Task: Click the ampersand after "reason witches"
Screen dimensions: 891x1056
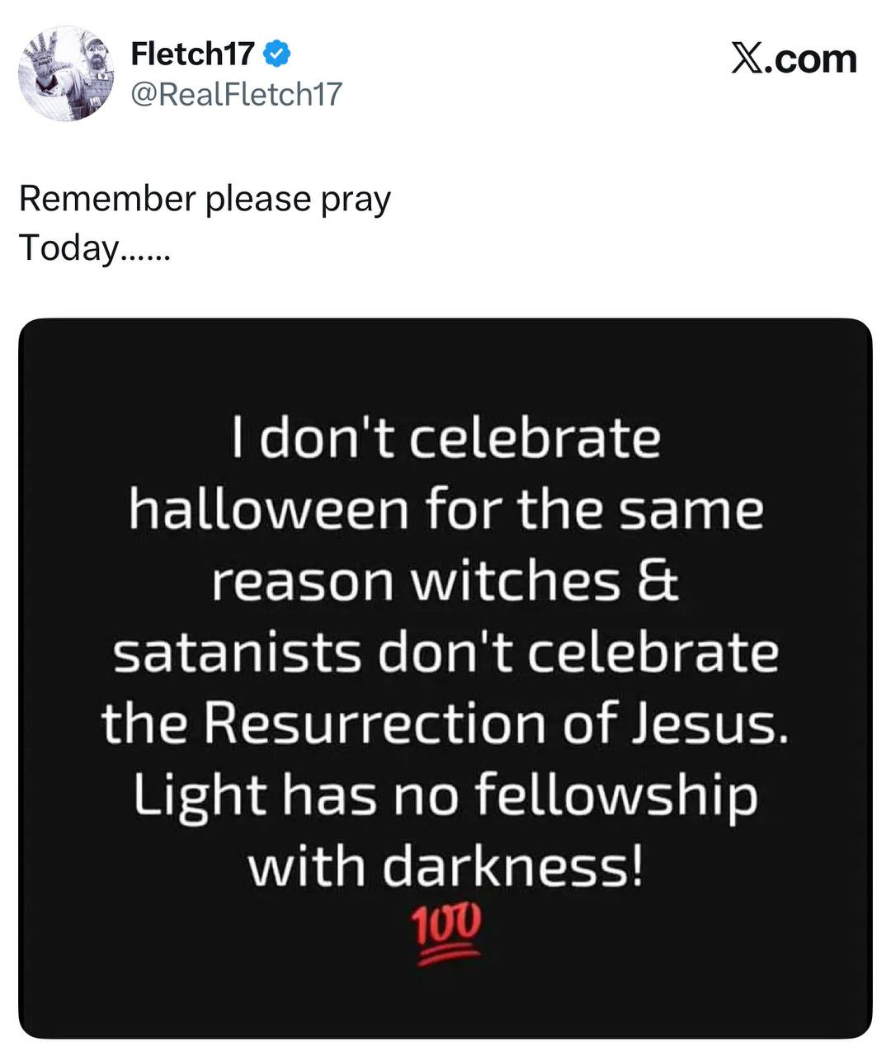Action: 658,581
